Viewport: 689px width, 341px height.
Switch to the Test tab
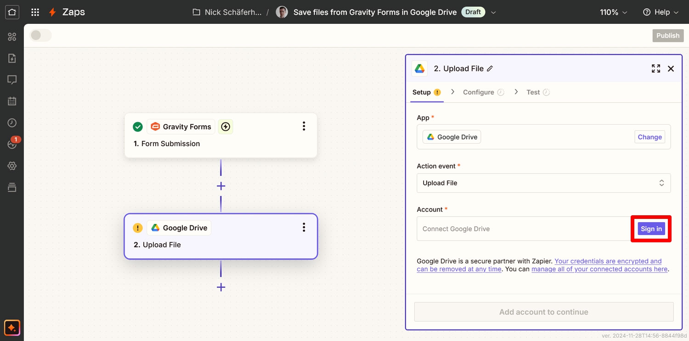(x=538, y=92)
